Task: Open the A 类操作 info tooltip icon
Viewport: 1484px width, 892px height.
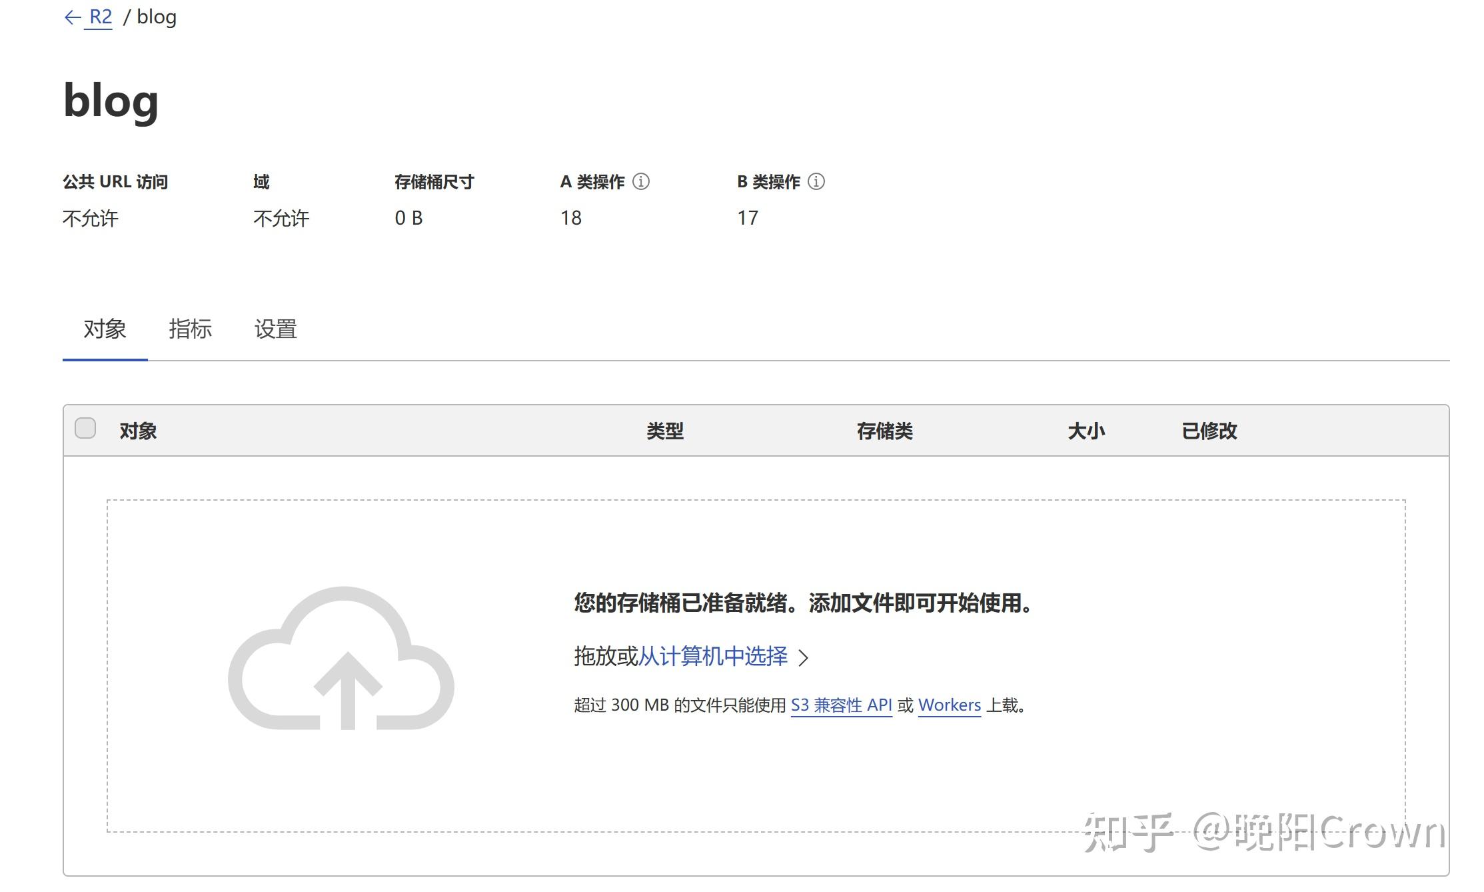Action: pos(642,181)
